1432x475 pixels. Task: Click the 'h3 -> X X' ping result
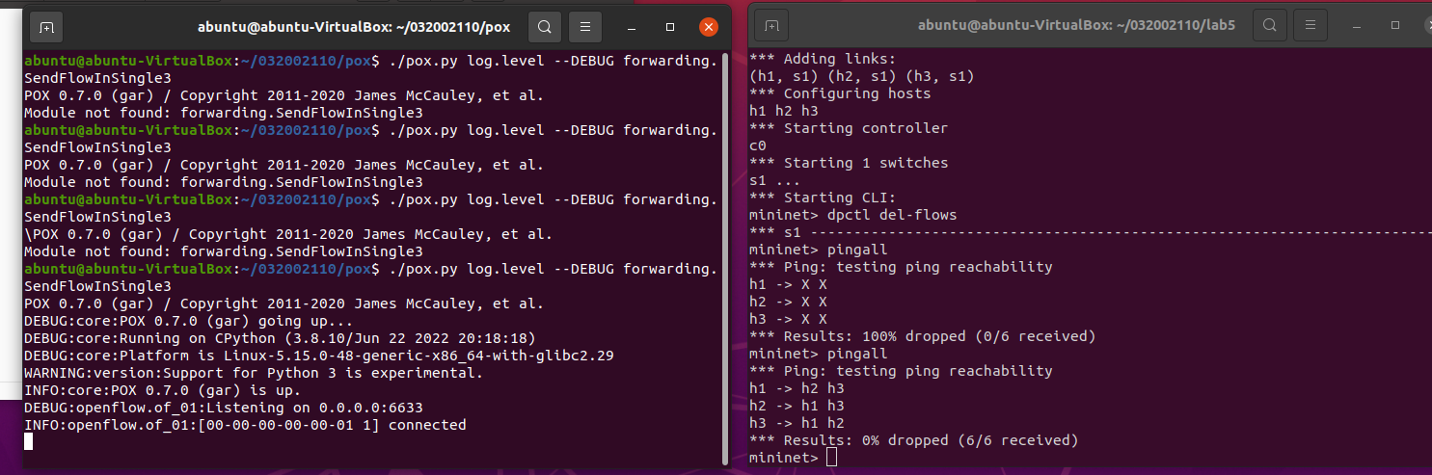pos(788,320)
